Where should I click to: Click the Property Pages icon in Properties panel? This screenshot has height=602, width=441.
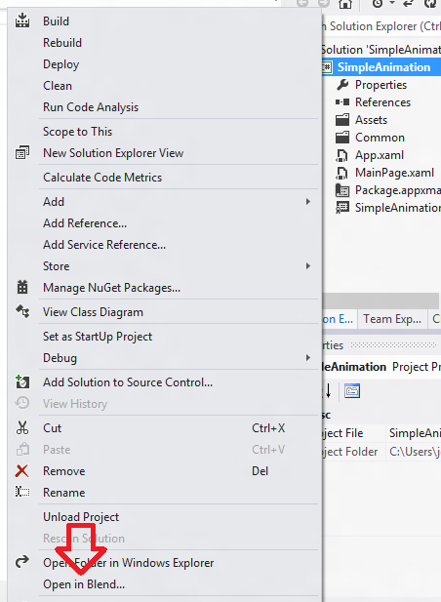click(x=352, y=391)
